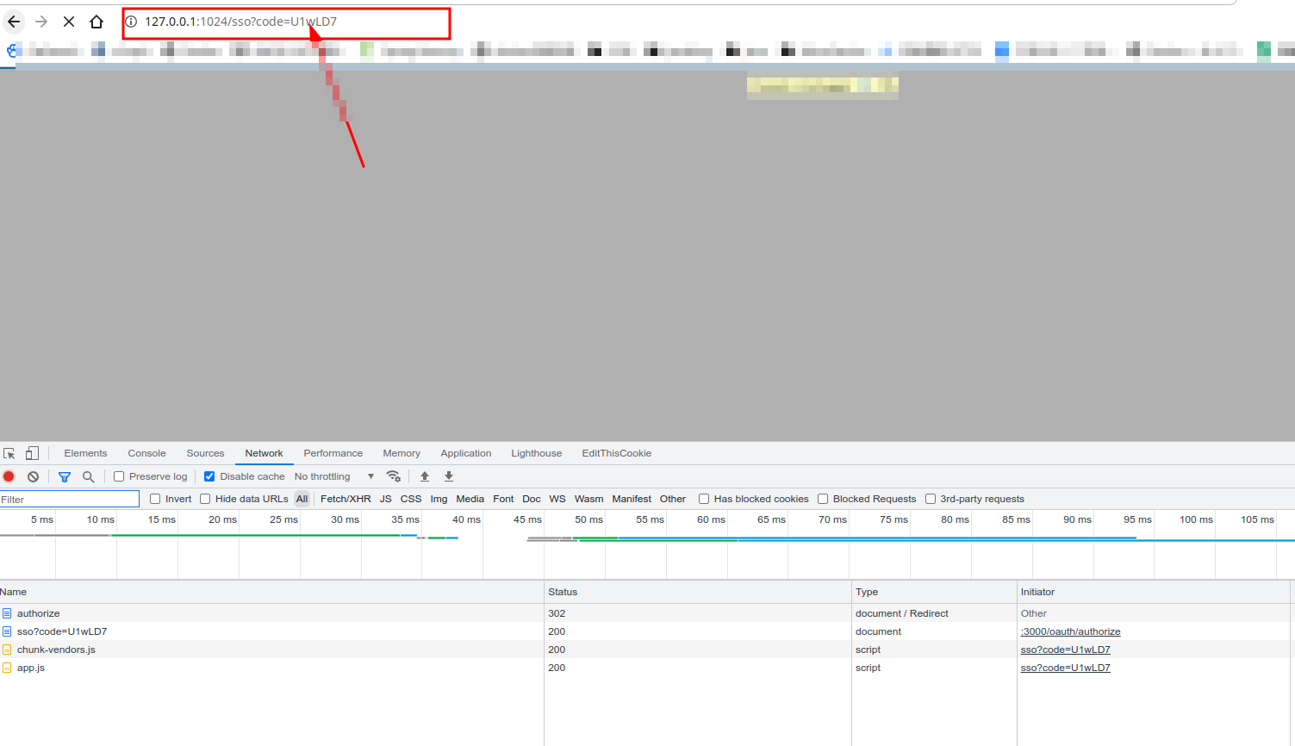The width and height of the screenshot is (1295, 746).
Task: Open the Sources tab
Action: (205, 453)
